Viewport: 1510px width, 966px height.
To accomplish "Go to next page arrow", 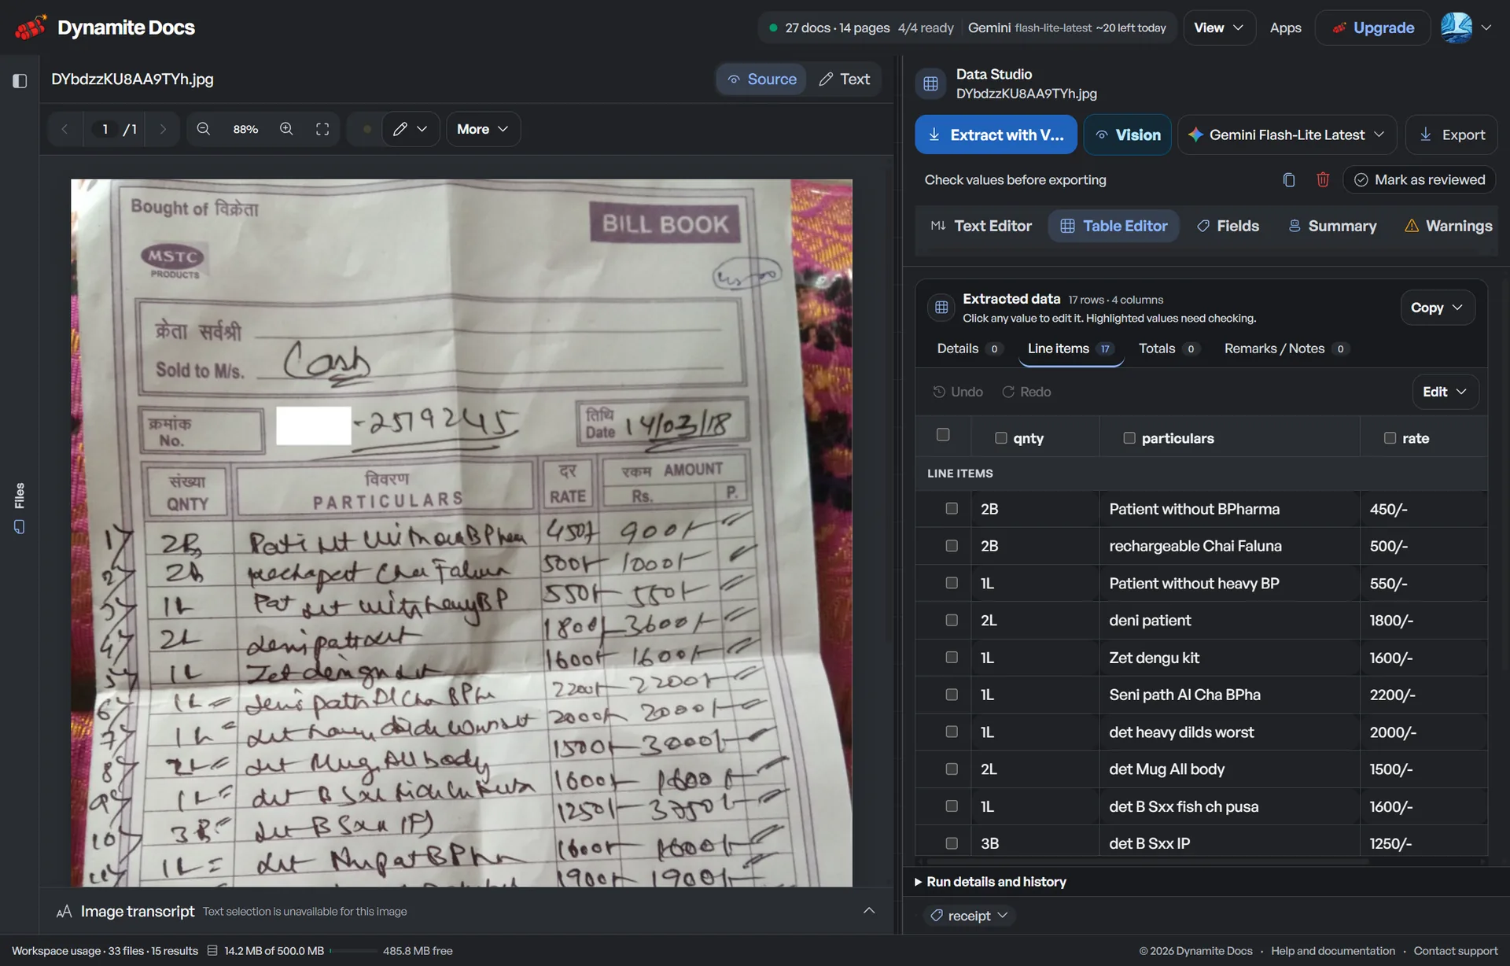I will [x=163, y=129].
